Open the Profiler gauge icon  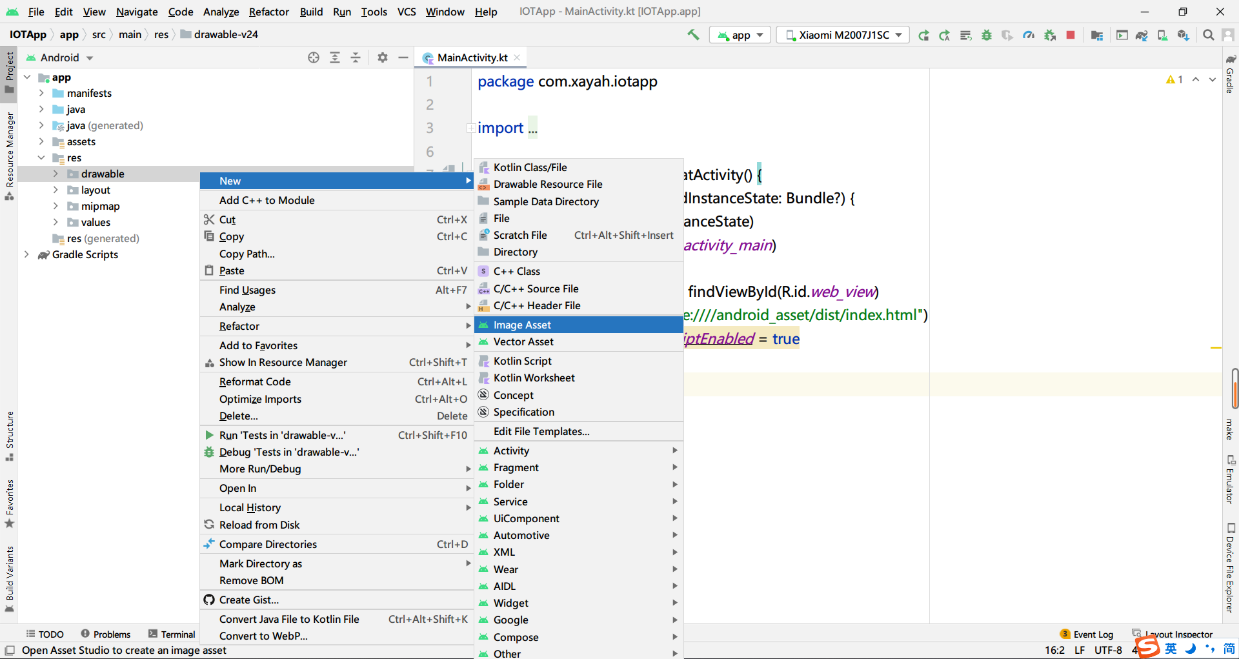tap(1029, 35)
